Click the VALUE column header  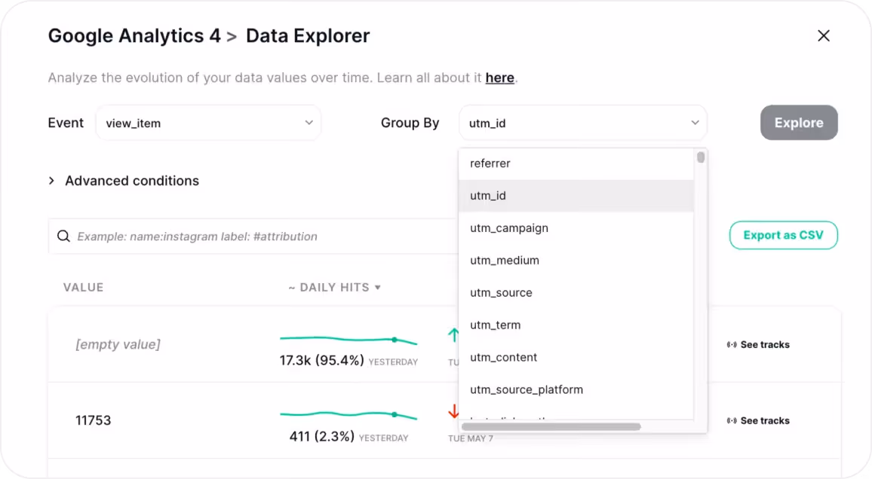pos(84,287)
